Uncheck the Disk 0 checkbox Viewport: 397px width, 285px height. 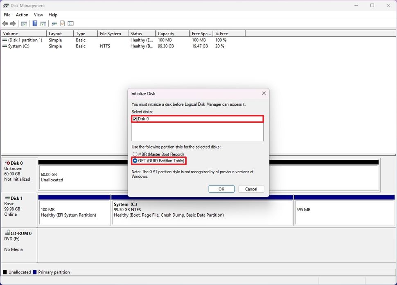pyautogui.click(x=135, y=119)
